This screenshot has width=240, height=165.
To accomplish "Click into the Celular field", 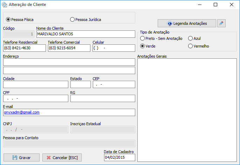I will coord(114,48).
